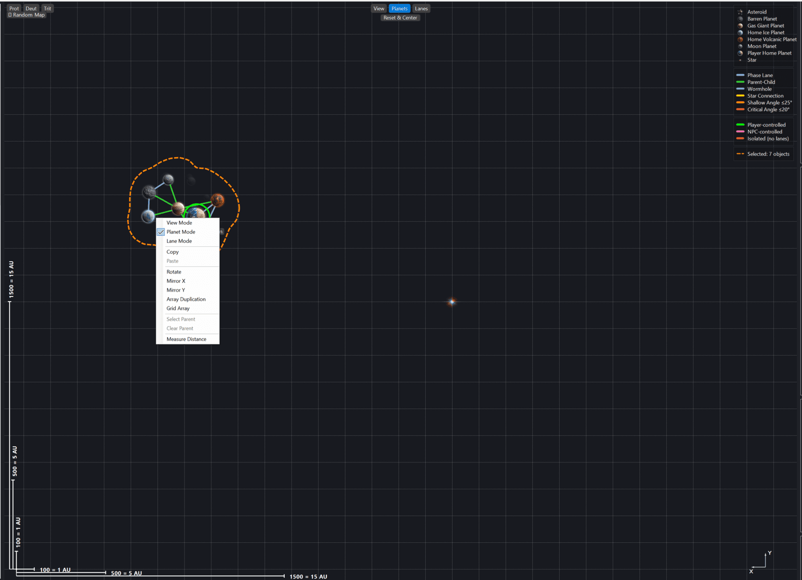Open Array Duplication from the context menu

point(188,299)
